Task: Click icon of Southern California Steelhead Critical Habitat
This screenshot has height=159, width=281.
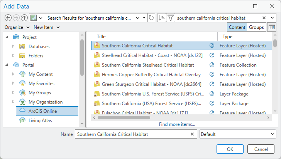Action: coord(97,65)
